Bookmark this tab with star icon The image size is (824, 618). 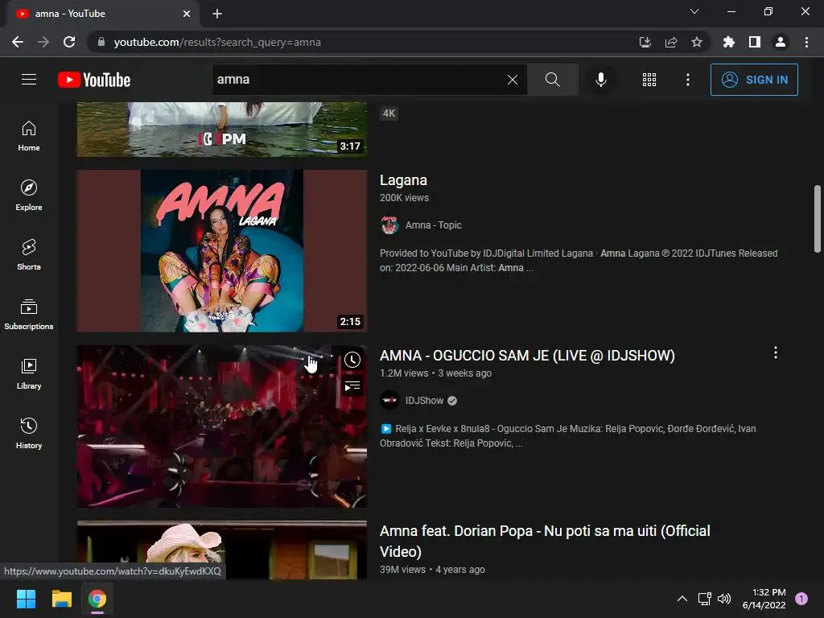click(697, 42)
